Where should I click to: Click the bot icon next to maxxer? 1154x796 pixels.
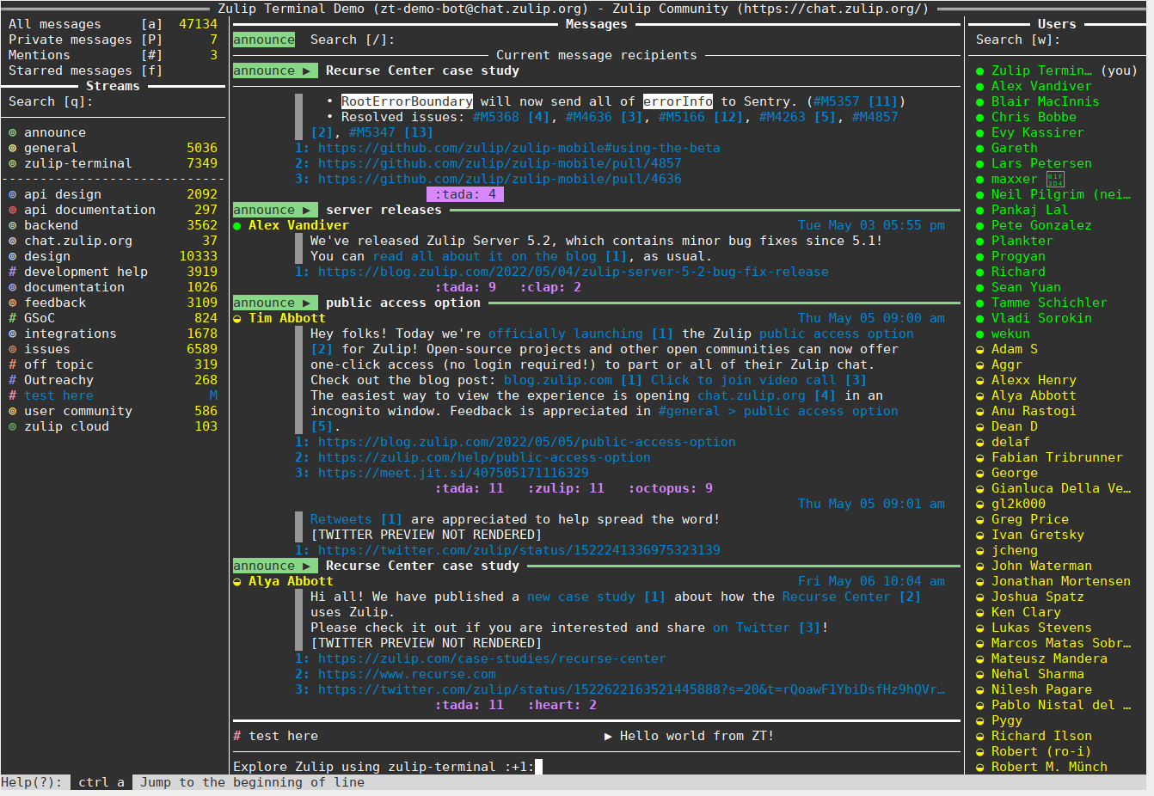1055,179
